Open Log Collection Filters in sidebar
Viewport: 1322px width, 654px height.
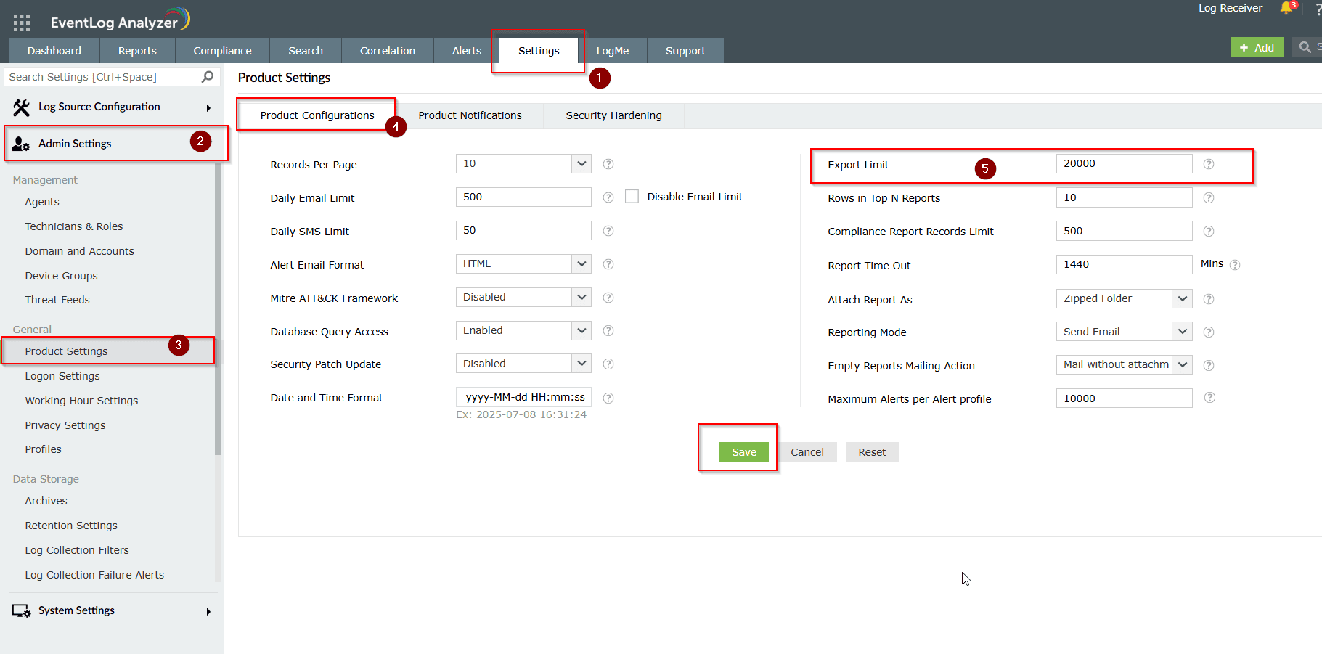[x=77, y=550]
